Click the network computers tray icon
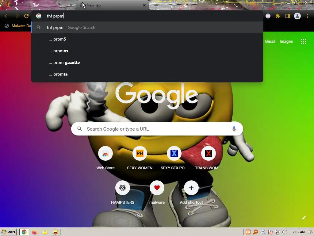This screenshot has width=314, height=236. pos(277,232)
